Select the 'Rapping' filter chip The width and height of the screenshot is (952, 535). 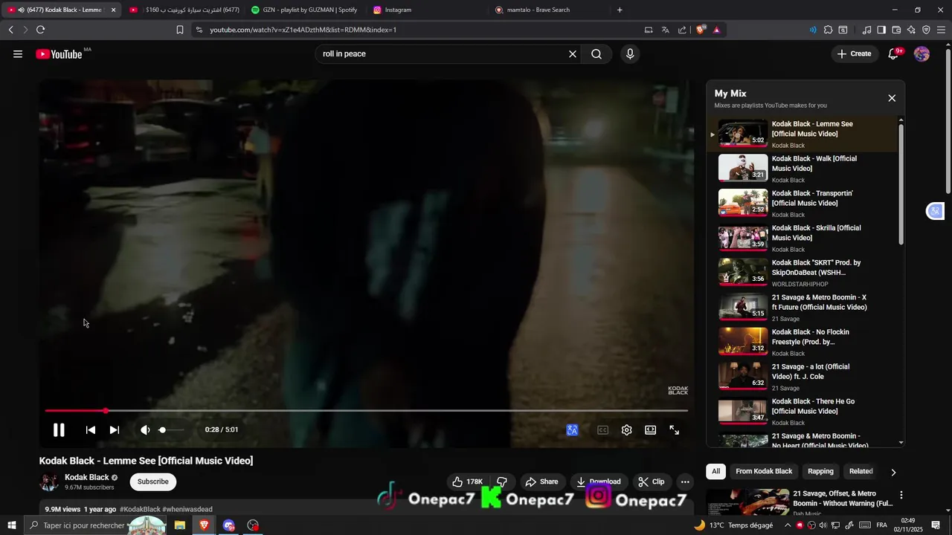tap(820, 471)
